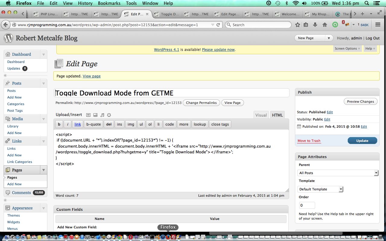Click the Comments bubble icon in sidebar

pyautogui.click(x=8, y=192)
